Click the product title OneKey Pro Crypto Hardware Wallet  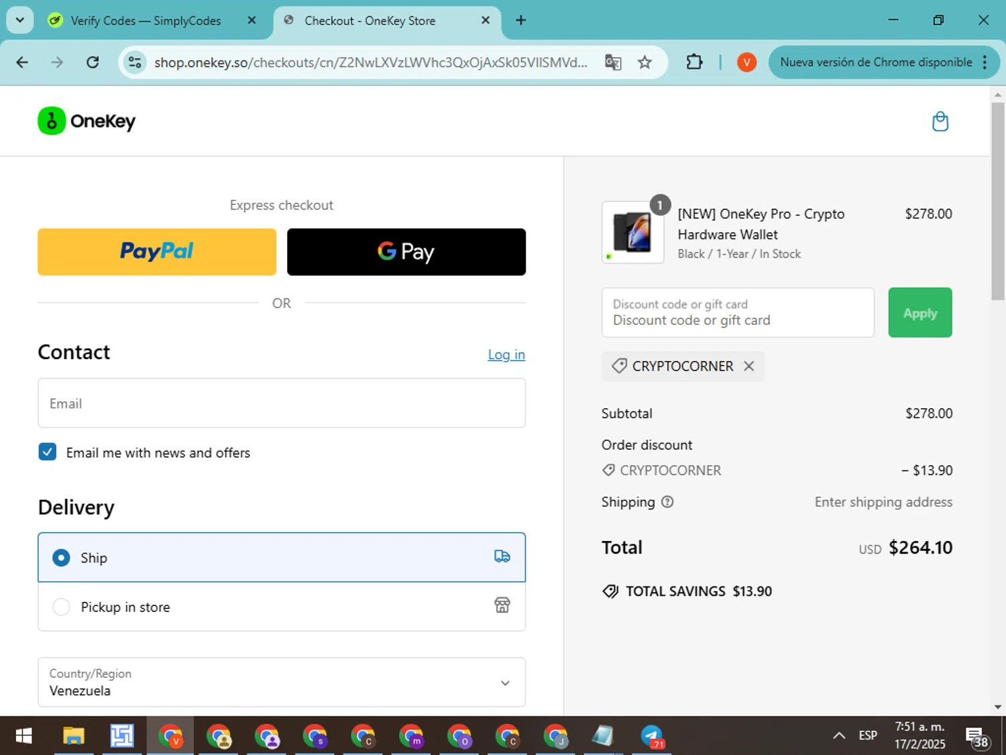click(761, 224)
